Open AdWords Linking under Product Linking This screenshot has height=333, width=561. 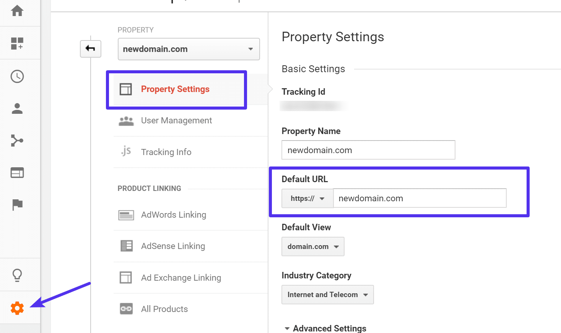coord(174,215)
